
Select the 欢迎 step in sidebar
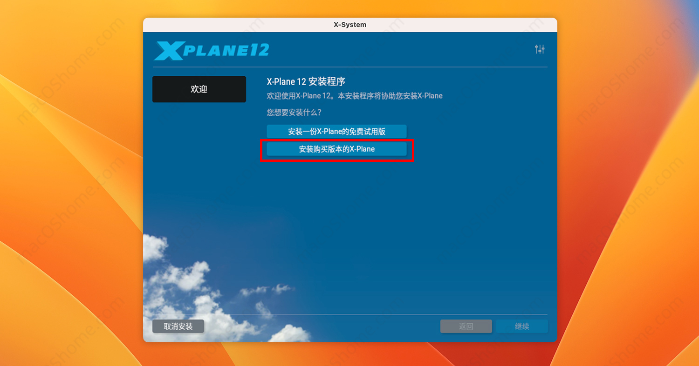click(x=199, y=89)
